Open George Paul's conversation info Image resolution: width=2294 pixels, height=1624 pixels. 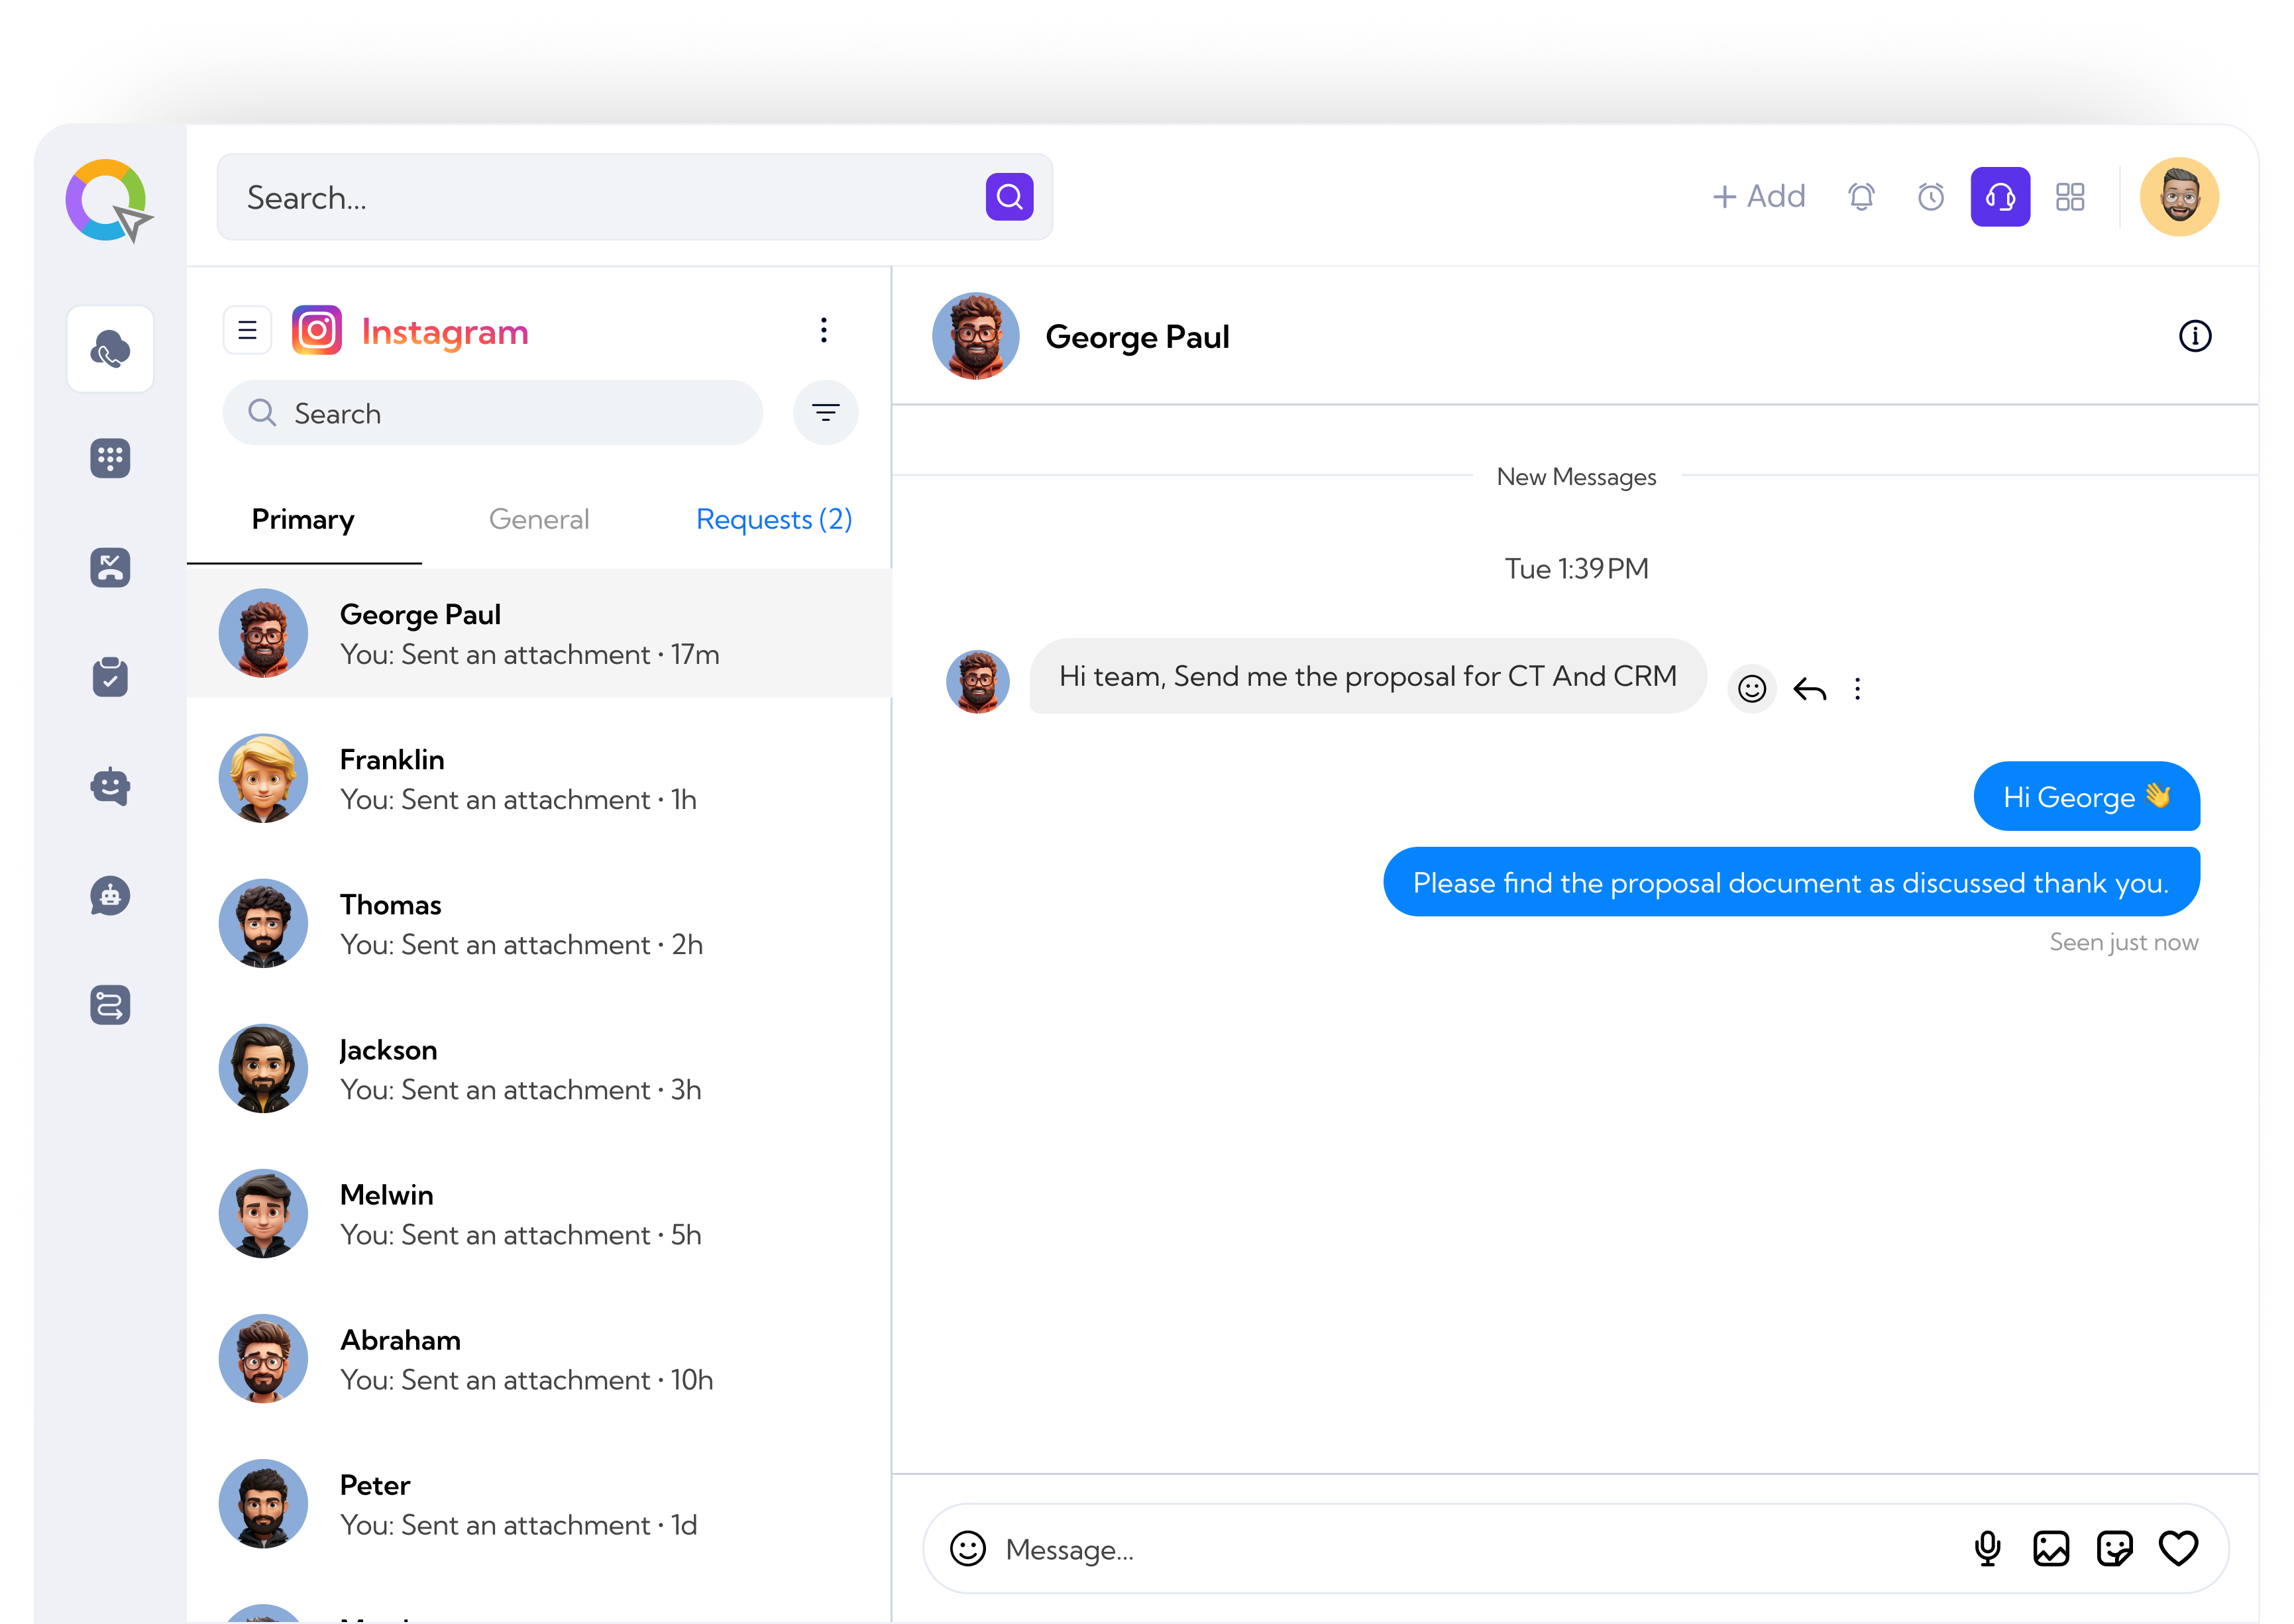click(x=2196, y=336)
